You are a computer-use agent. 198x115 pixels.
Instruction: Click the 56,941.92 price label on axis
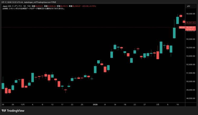[x=191, y=22]
